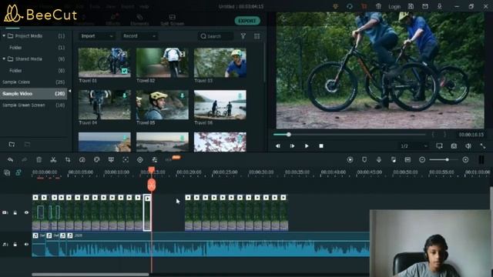Select the Travel 01 thumbnail

click(105, 62)
